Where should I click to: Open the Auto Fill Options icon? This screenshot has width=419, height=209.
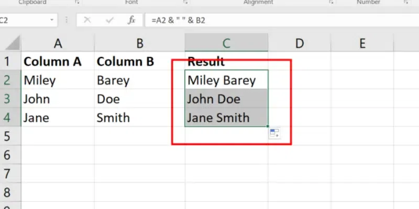pos(274,133)
